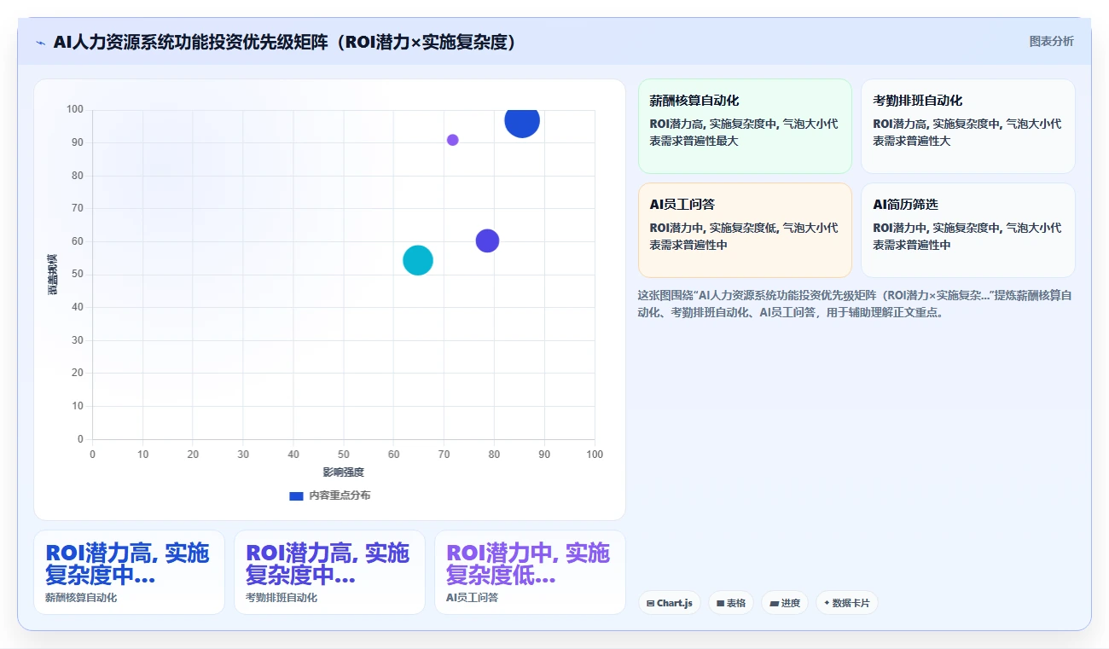This screenshot has height=649, width=1109.
Task: Click the chart title AI人力资源系统功能投资优先级矩阵
Action: [x=284, y=42]
